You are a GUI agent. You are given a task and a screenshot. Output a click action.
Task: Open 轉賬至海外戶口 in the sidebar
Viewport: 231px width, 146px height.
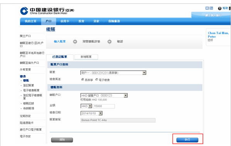point(29,63)
